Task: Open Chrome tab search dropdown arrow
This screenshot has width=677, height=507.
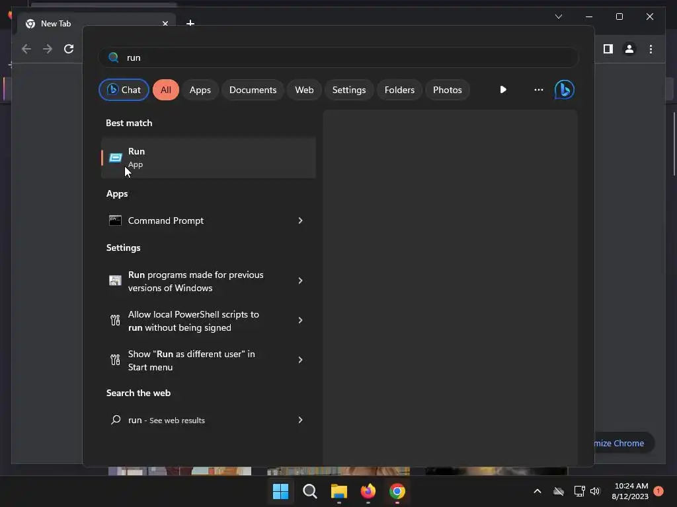Action: [x=558, y=17]
